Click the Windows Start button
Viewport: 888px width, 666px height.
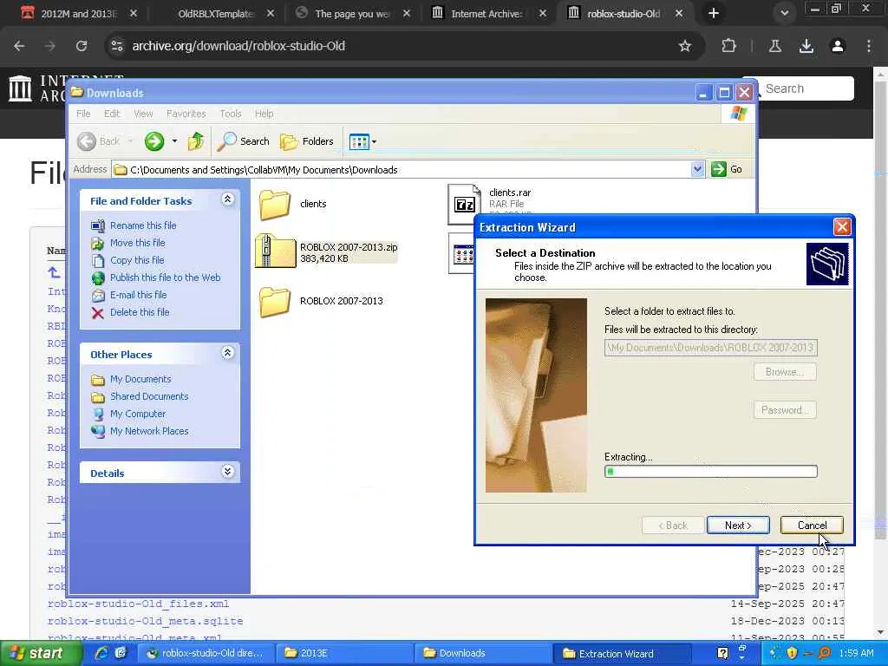pyautogui.click(x=40, y=654)
